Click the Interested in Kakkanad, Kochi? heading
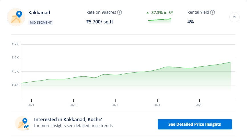Viewport: 247px width, 138px height. click(x=68, y=119)
